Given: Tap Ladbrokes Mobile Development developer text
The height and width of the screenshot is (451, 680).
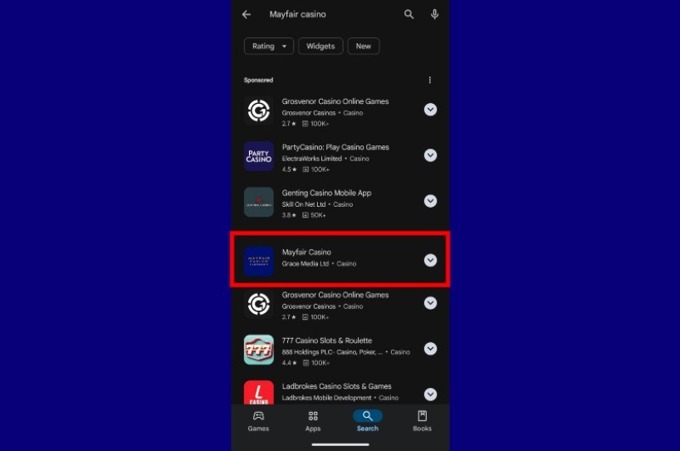Looking at the screenshot, I should [x=326, y=398].
